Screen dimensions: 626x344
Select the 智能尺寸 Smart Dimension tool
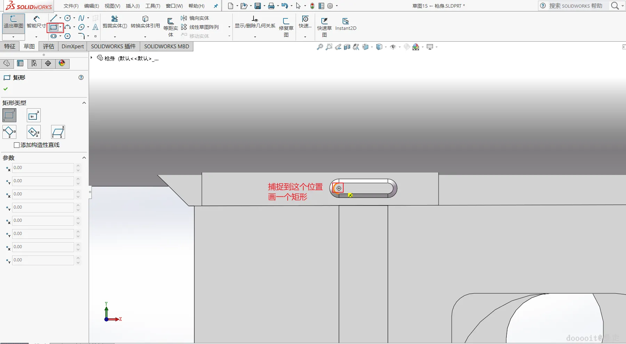click(36, 23)
